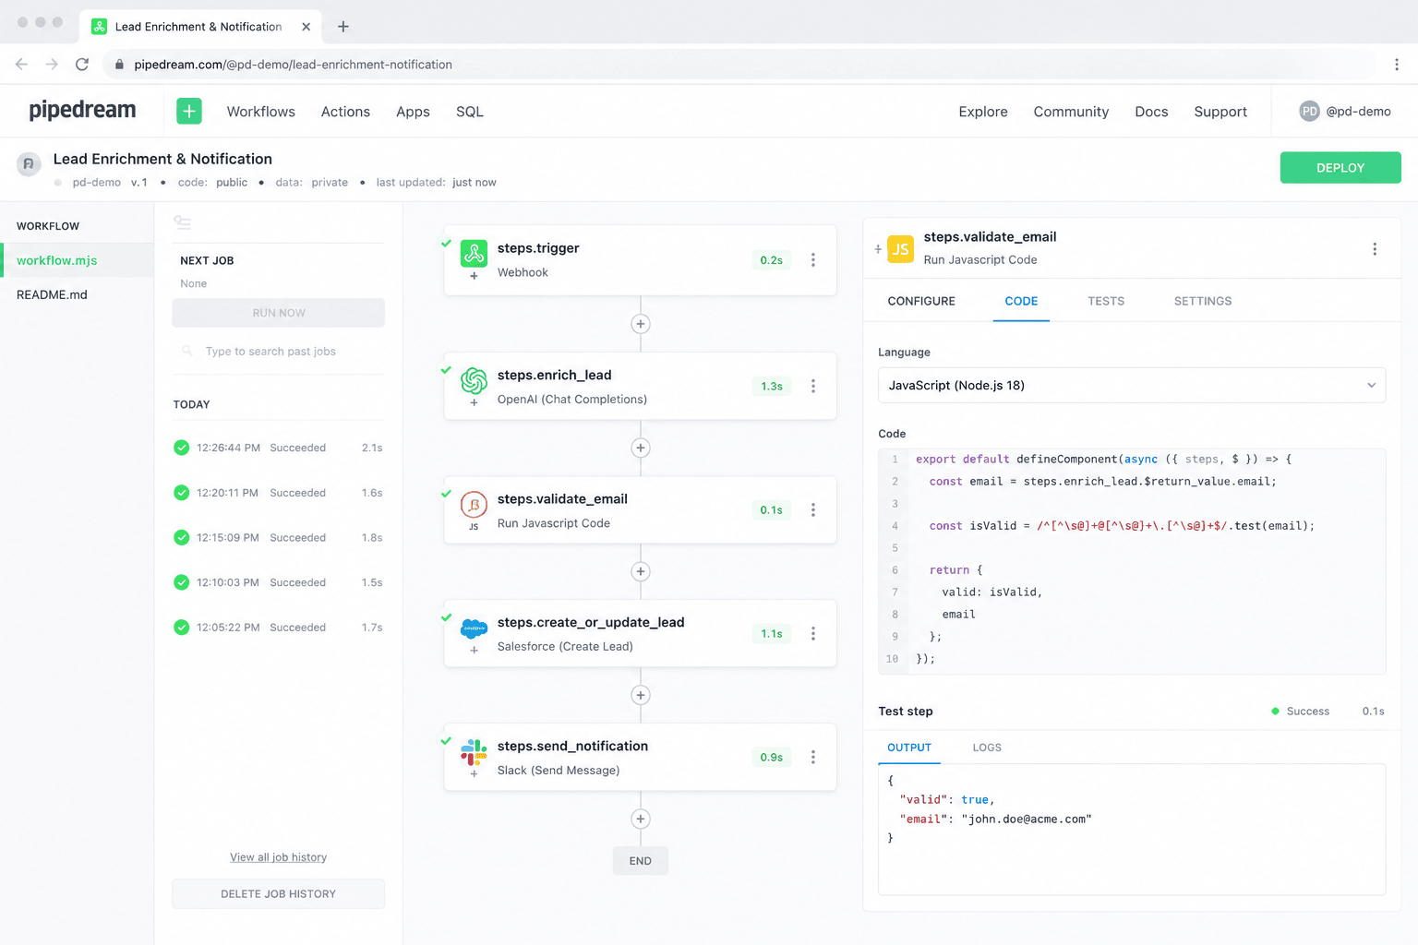The height and width of the screenshot is (945, 1418).
Task: Click the green DEPLOY button
Action: (1340, 168)
